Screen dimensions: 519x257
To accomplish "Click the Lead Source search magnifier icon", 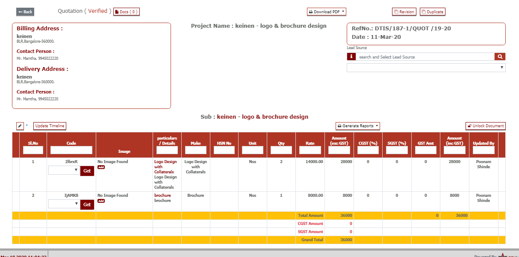I will [500, 57].
